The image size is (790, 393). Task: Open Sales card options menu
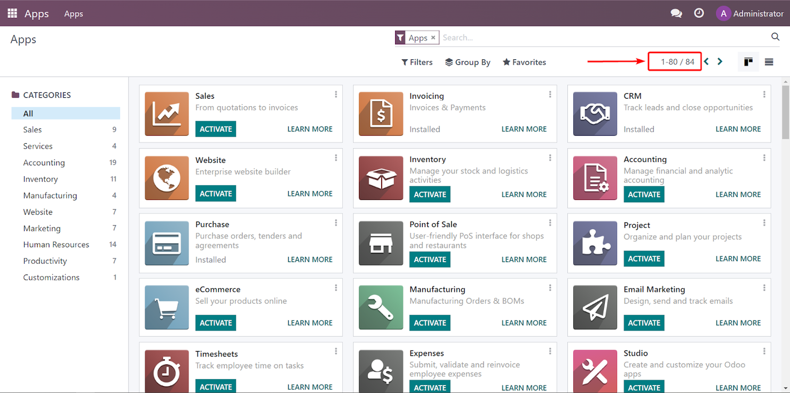pos(336,95)
